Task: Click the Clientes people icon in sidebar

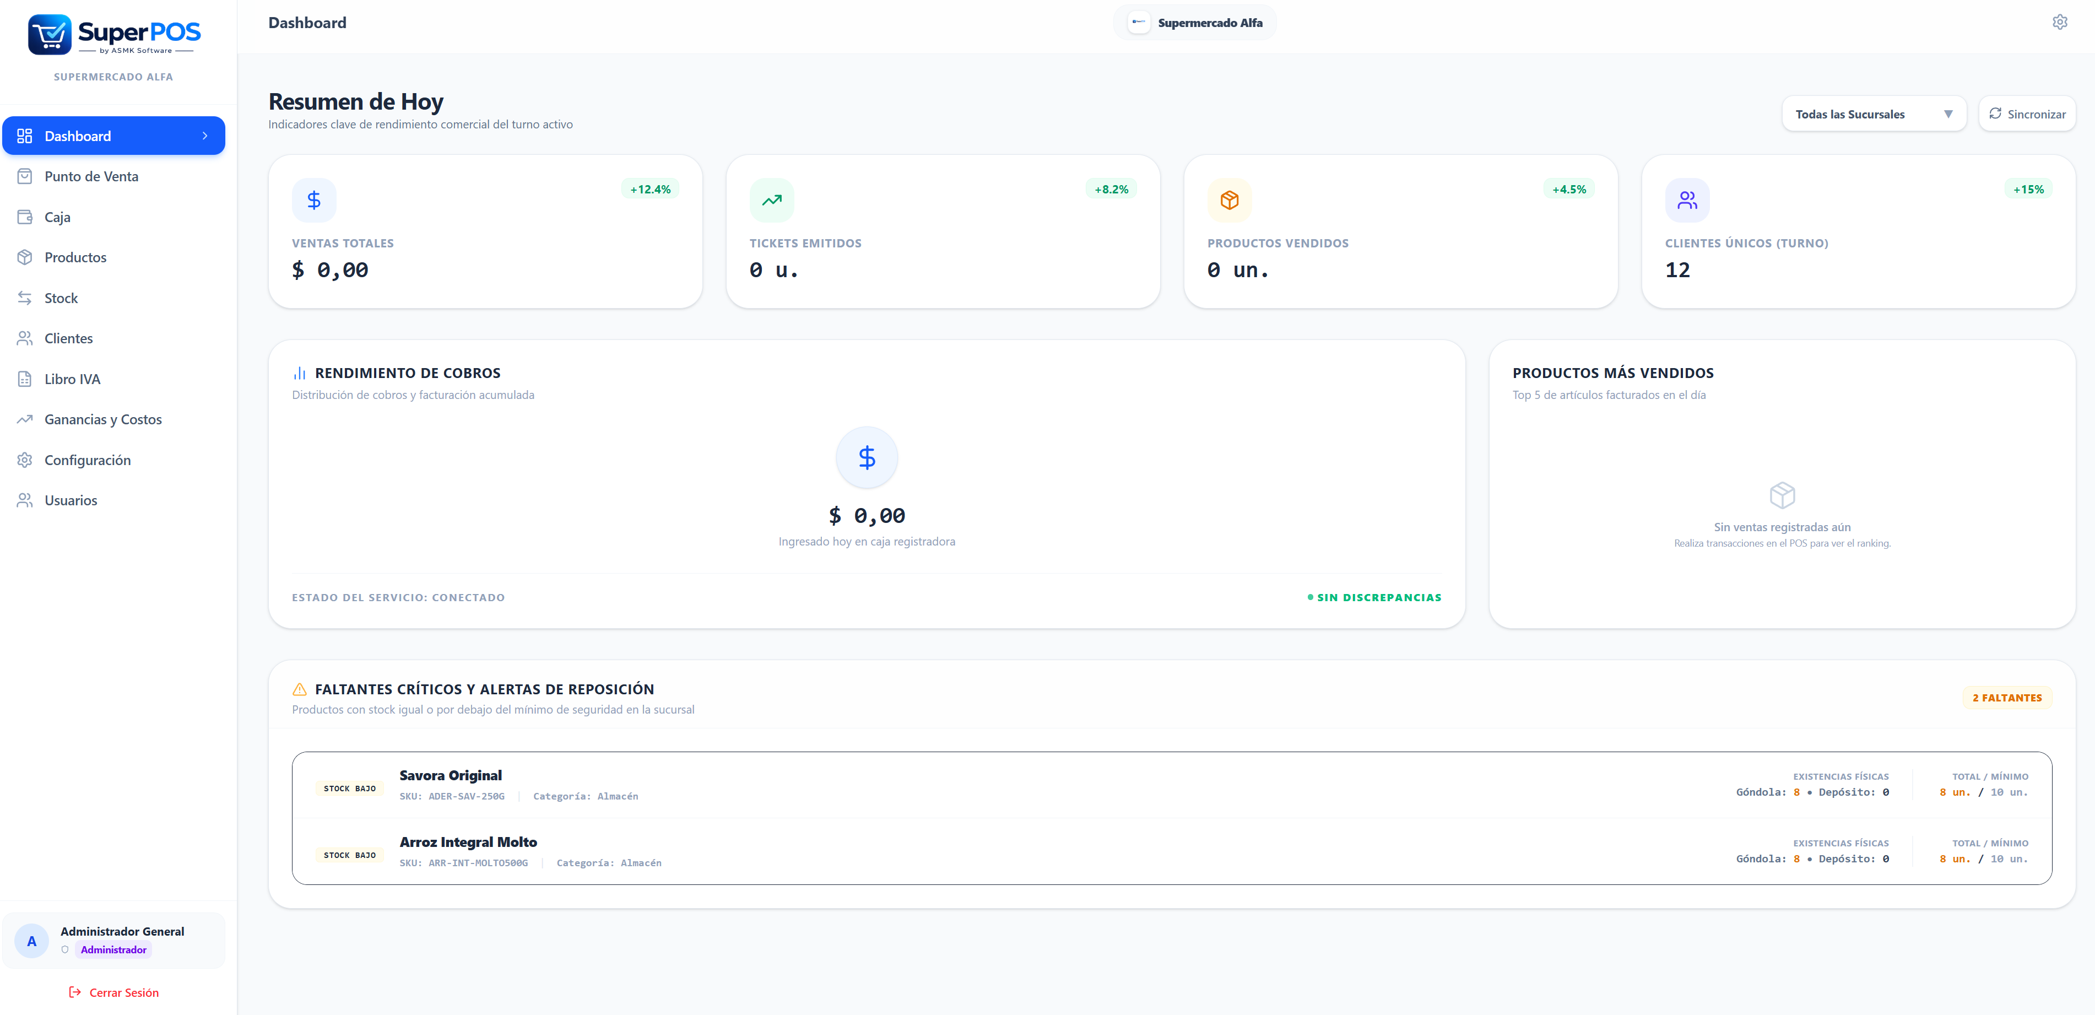Action: click(24, 338)
